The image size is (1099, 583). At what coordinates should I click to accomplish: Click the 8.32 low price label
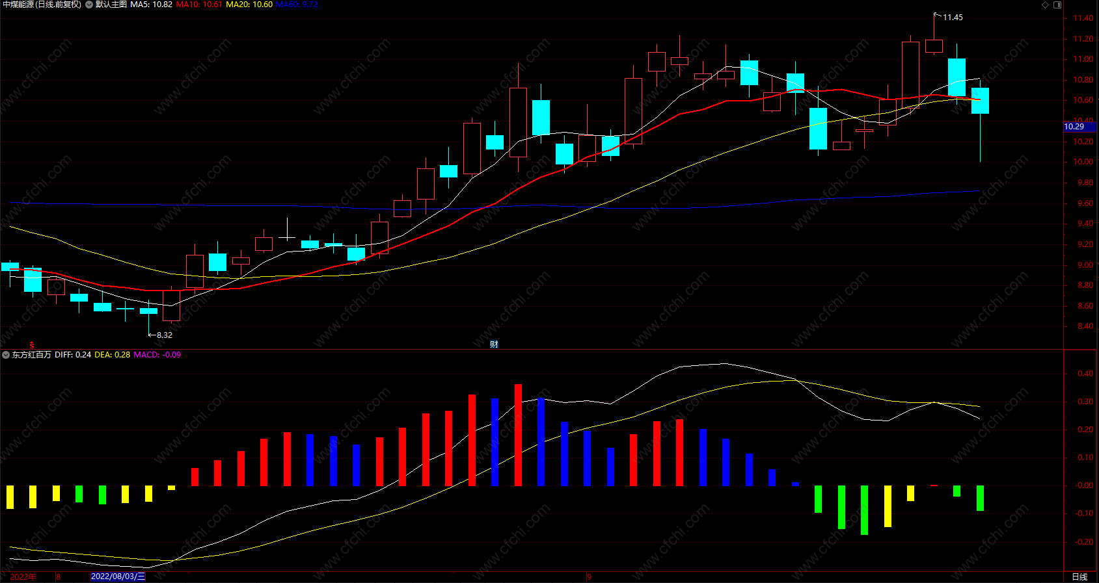[165, 335]
